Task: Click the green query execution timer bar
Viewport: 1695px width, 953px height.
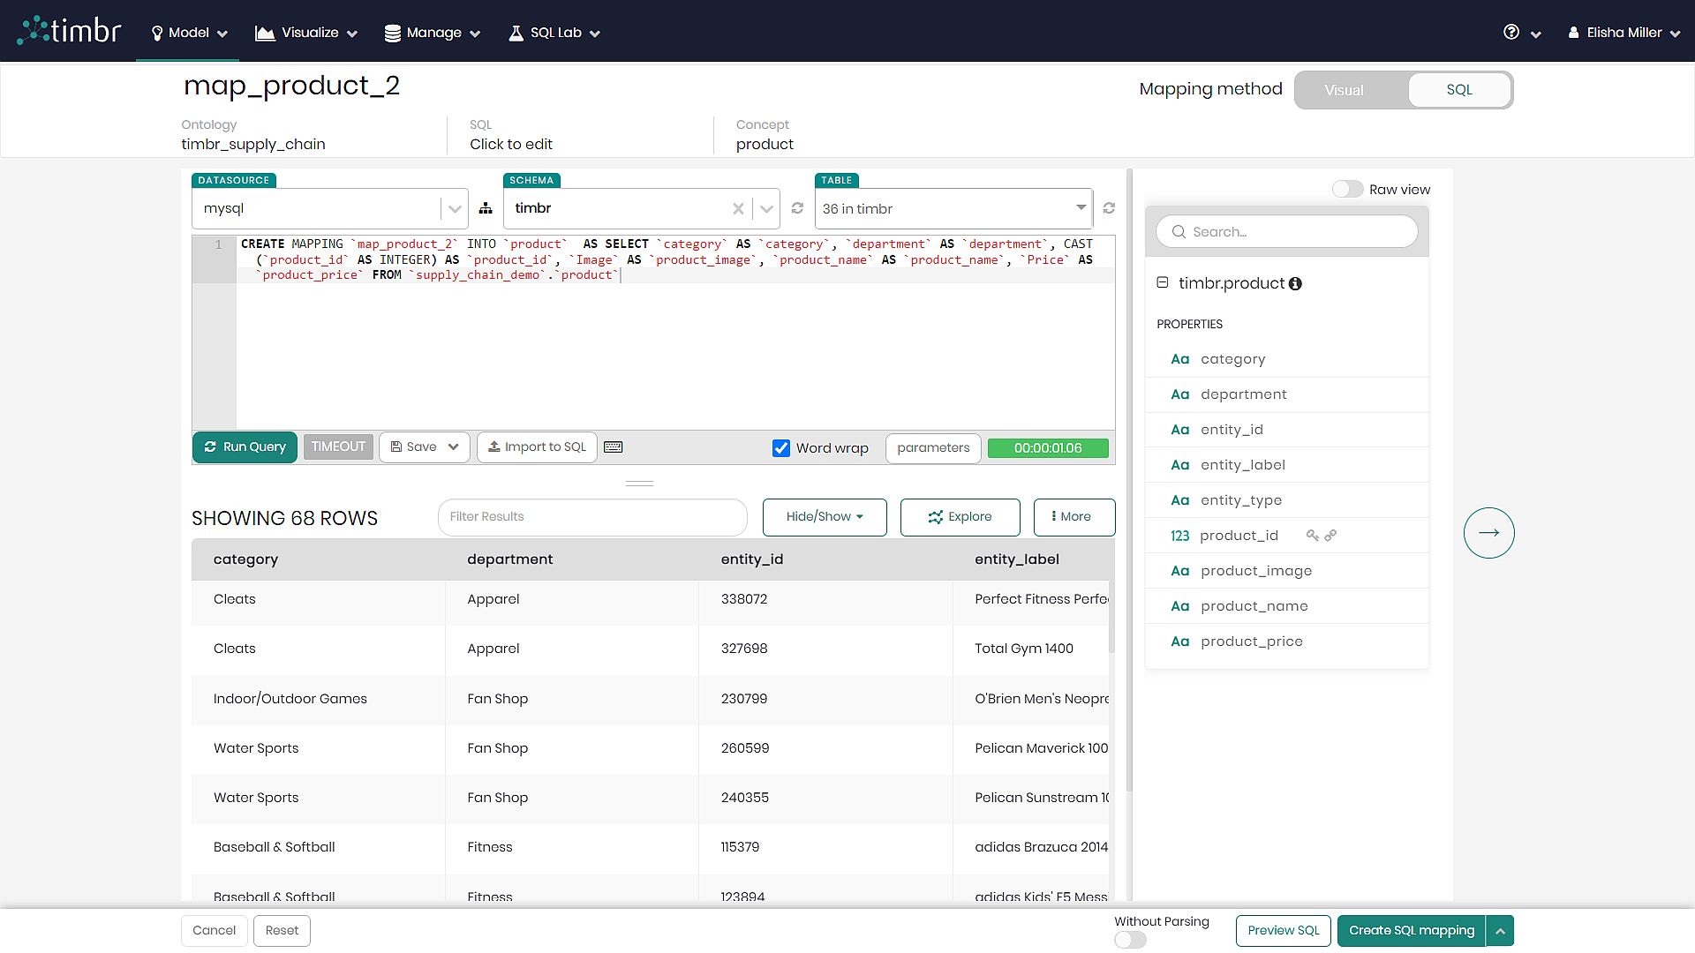Action: coord(1048,448)
